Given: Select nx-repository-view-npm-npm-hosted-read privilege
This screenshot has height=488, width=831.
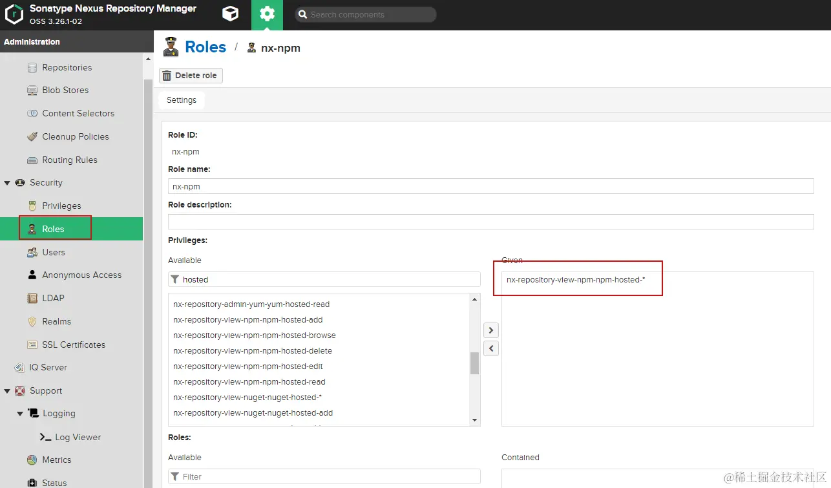Looking at the screenshot, I should tap(319, 382).
